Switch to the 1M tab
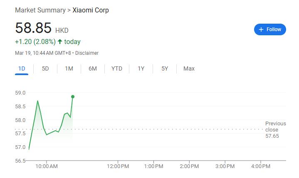The image size is (299, 178). [x=69, y=68]
